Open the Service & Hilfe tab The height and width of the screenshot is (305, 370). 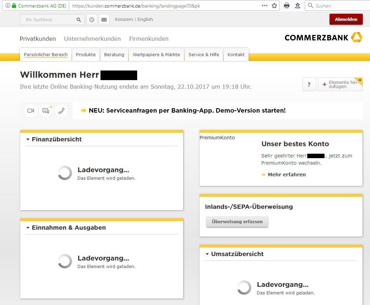click(x=204, y=55)
